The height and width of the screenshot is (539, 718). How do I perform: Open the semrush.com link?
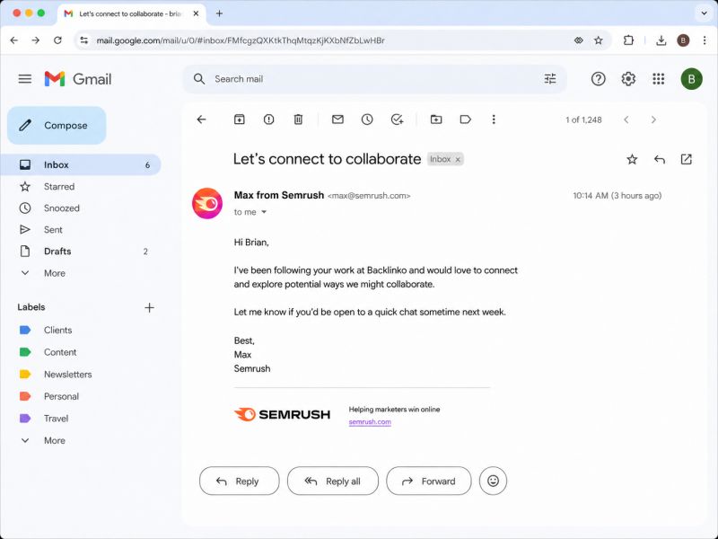point(370,421)
